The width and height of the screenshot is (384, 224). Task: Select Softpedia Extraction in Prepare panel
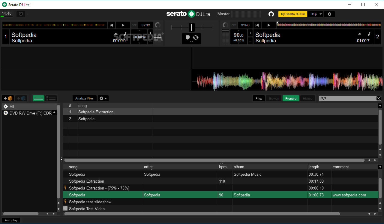coord(220,112)
